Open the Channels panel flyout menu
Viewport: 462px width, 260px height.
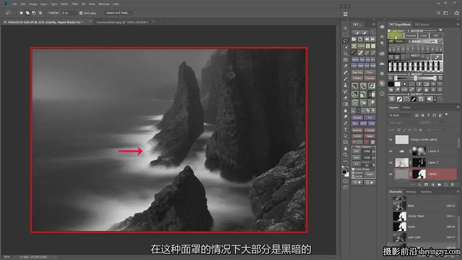click(458, 192)
